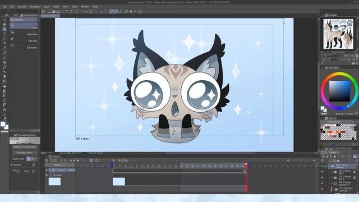Hide the Star 2 layer
This screenshot has width=359, height=202.
(322, 177)
